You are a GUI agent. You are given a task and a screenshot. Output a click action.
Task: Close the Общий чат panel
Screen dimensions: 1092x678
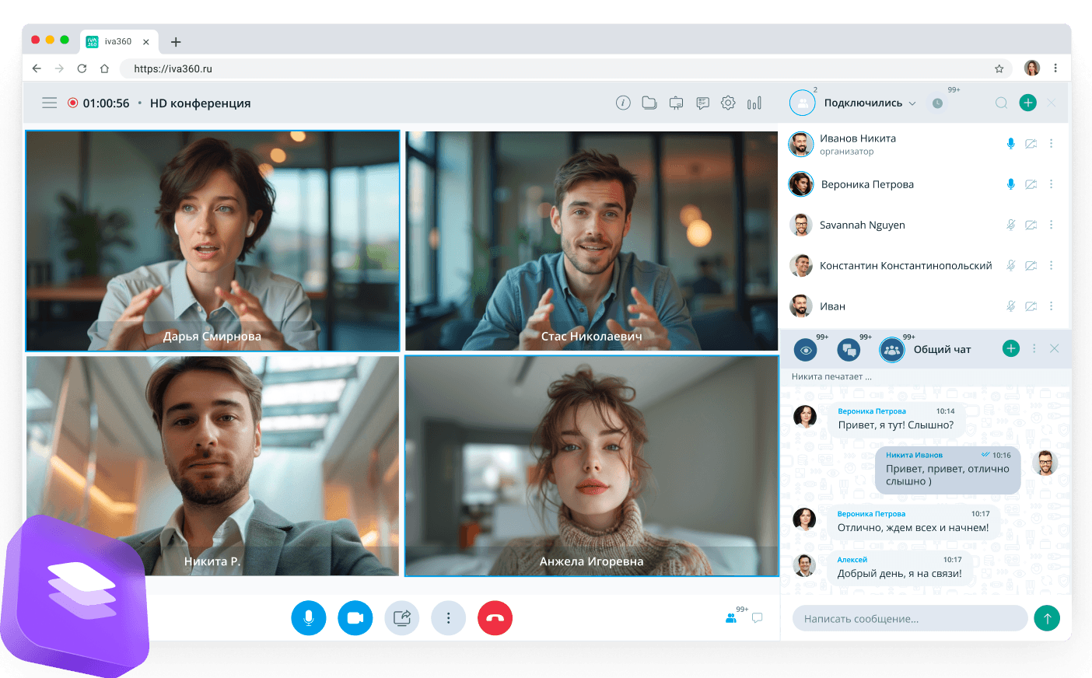(x=1054, y=349)
